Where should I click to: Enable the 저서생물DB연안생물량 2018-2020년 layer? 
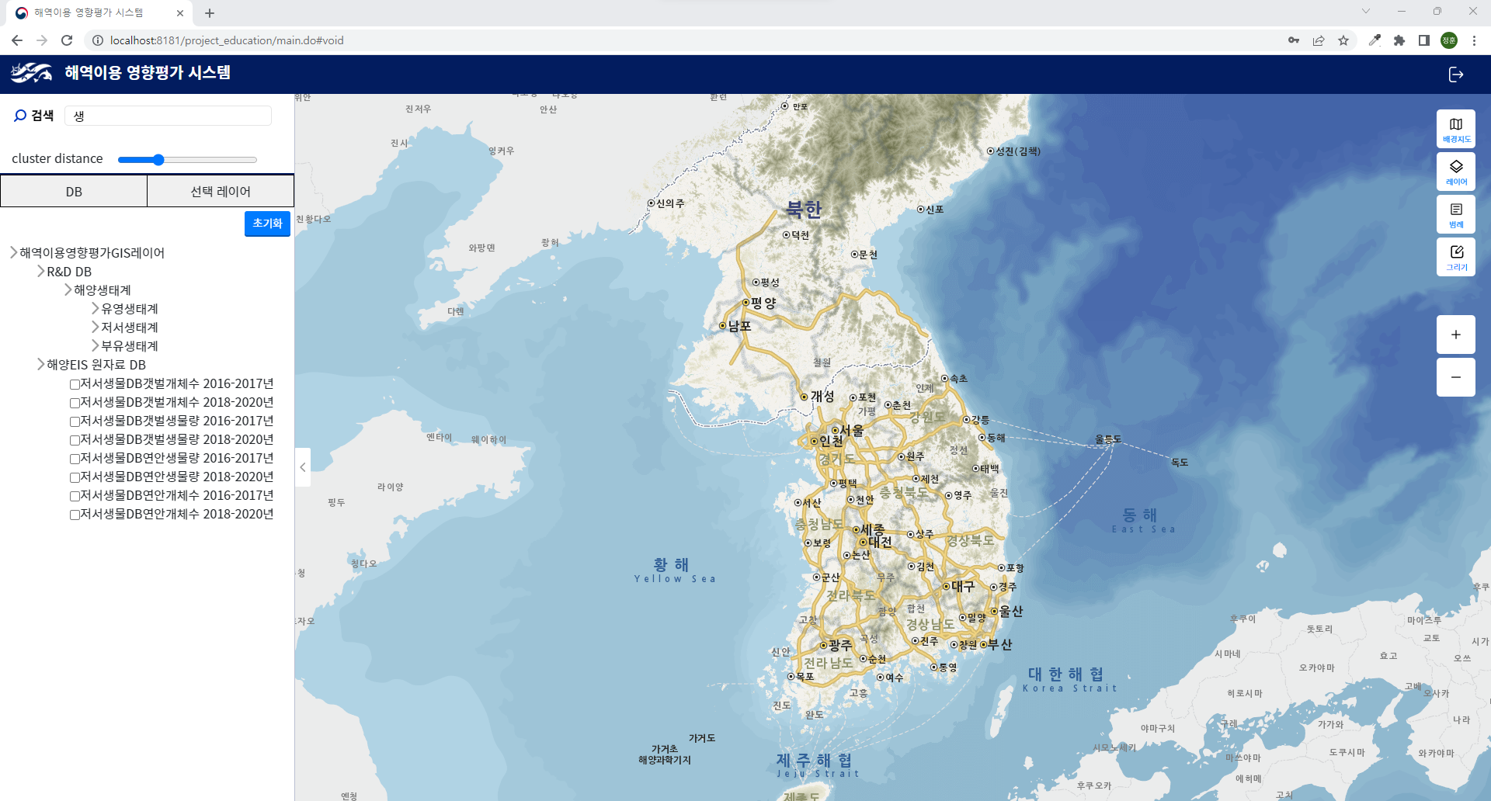coord(74,477)
